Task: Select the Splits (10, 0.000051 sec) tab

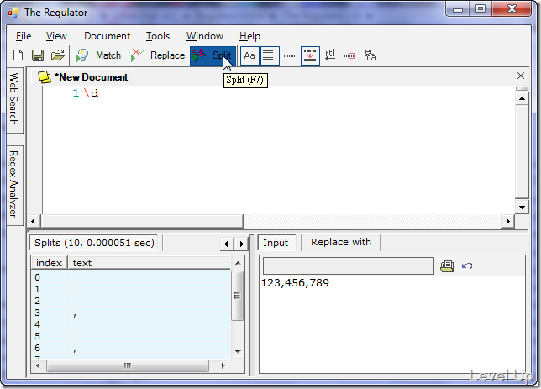Action: click(94, 243)
